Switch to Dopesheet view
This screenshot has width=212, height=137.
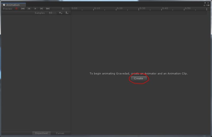click(x=42, y=133)
